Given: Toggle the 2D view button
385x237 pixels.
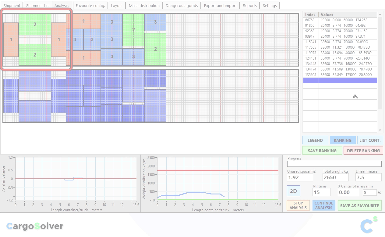Looking at the screenshot, I should [293, 191].
